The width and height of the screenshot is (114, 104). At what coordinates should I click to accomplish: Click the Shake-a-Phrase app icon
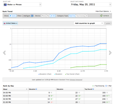coord(5,5)
